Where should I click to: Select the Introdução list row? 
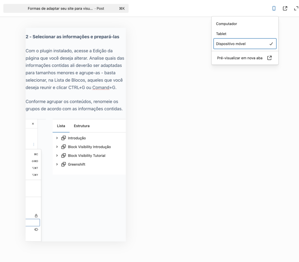[89, 138]
